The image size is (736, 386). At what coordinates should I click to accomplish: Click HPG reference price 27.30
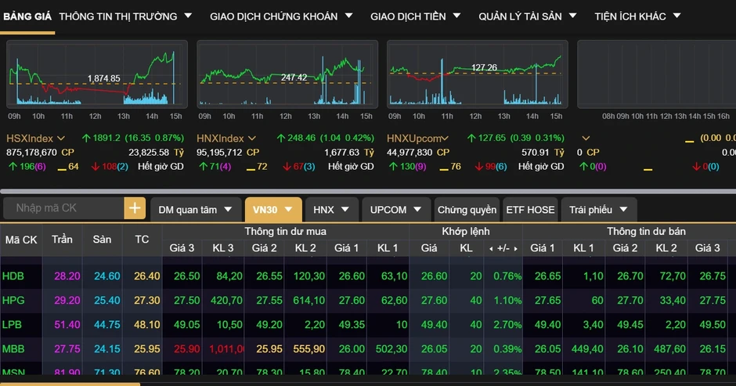pos(147,301)
